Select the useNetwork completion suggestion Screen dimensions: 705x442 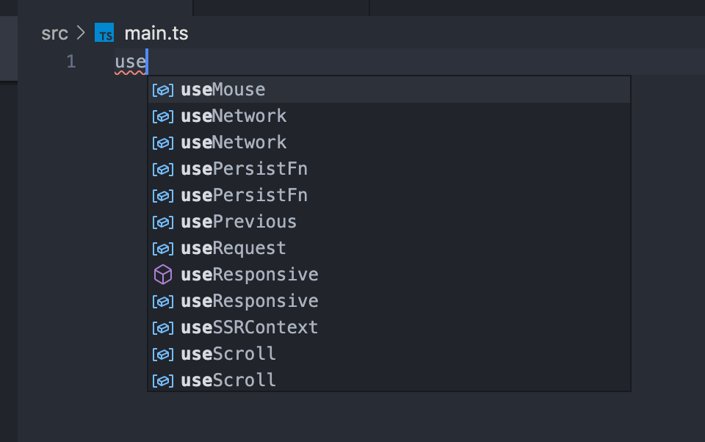[234, 115]
